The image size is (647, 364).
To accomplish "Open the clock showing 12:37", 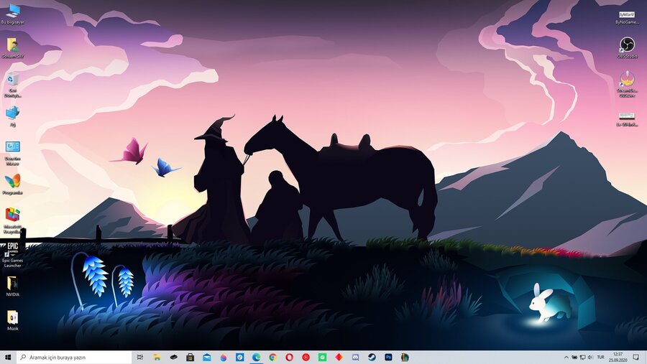I will 618,357.
